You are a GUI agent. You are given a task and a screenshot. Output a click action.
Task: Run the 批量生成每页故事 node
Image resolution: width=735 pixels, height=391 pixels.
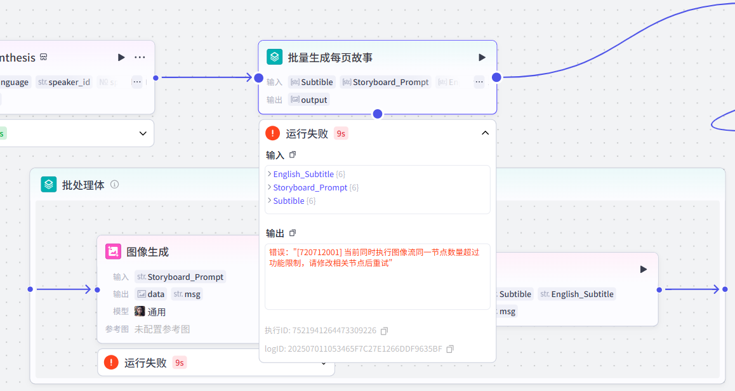[482, 58]
